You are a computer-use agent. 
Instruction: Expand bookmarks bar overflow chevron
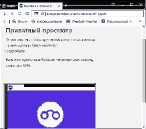[x=140, y=21]
